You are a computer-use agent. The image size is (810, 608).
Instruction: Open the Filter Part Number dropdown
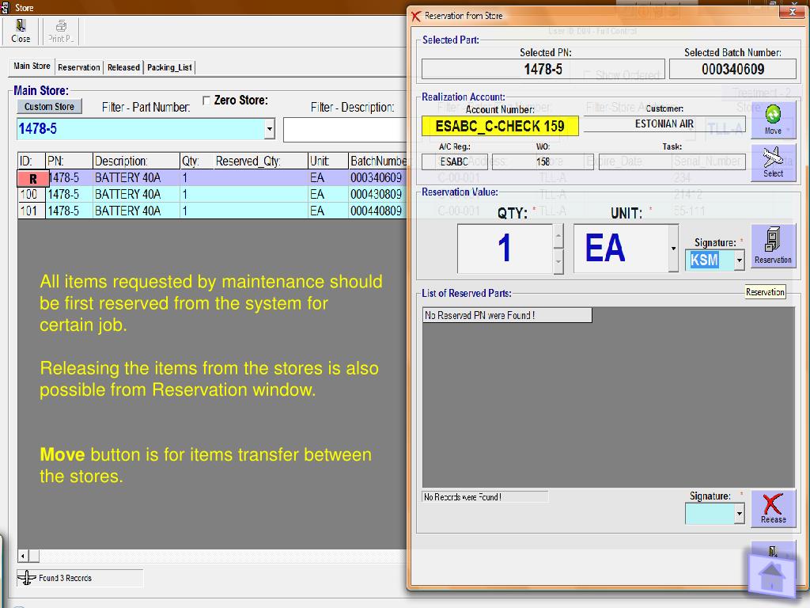point(269,129)
